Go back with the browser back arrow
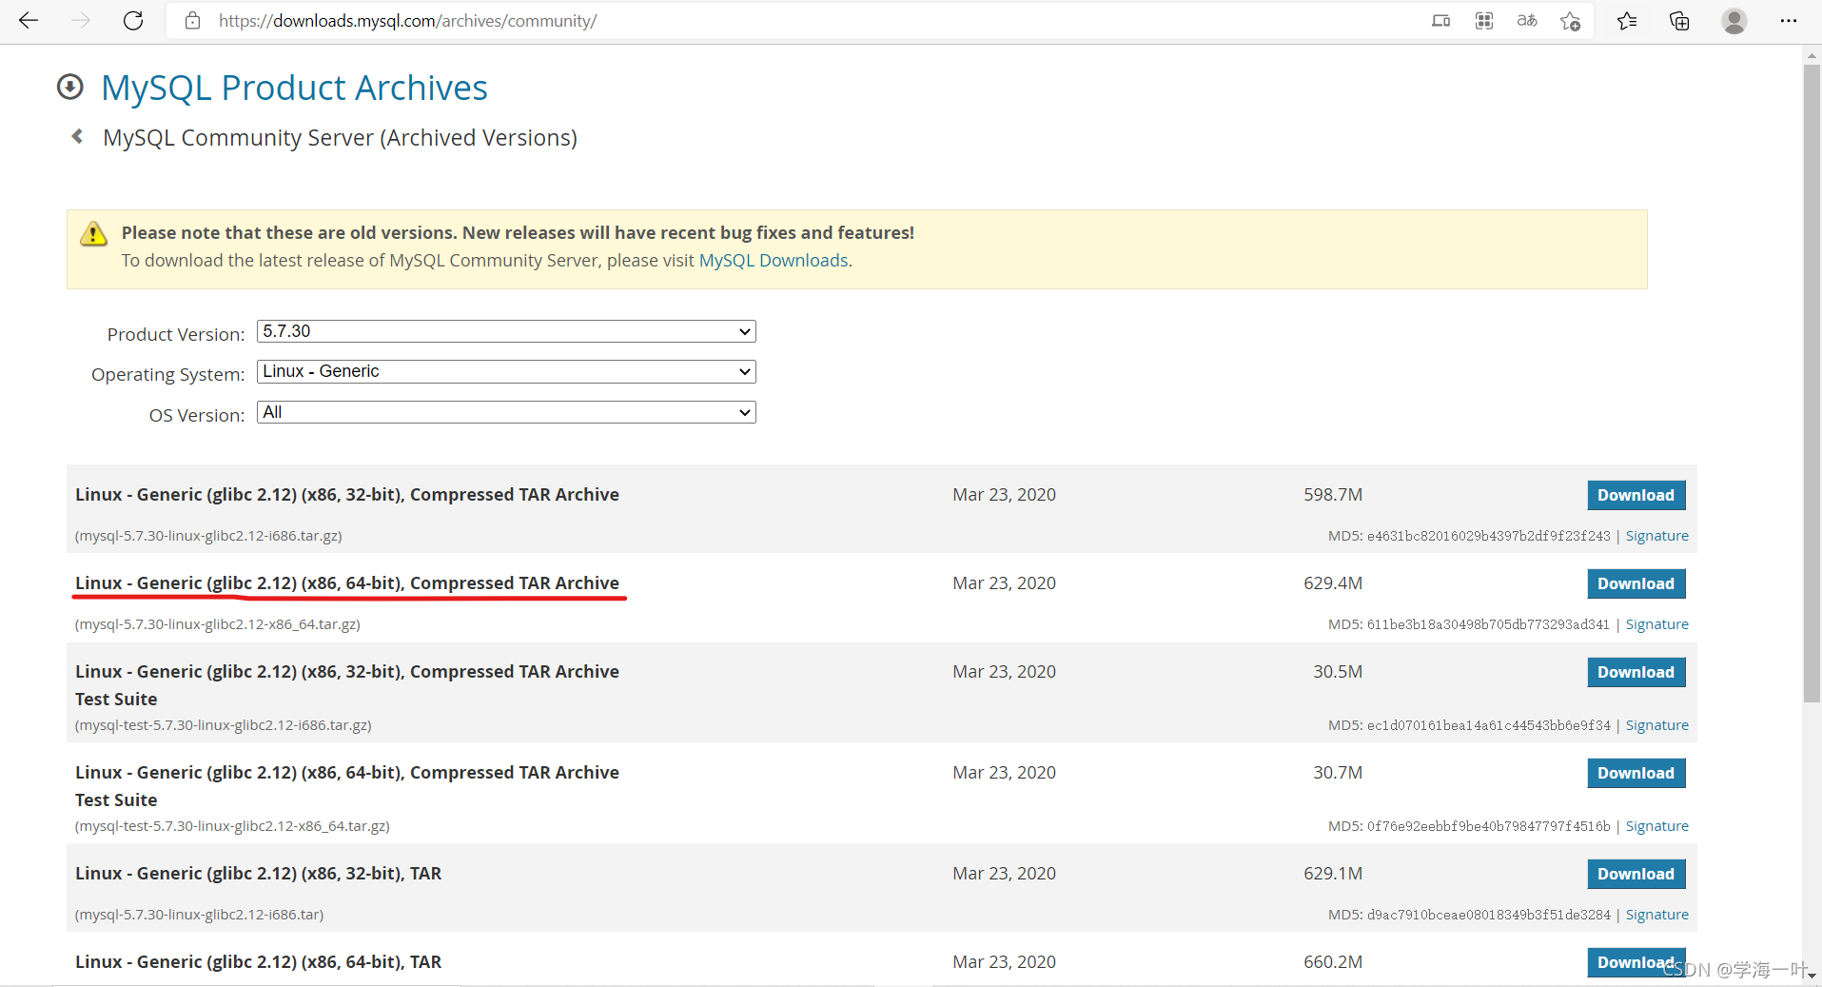This screenshot has height=987, width=1822. point(29,20)
